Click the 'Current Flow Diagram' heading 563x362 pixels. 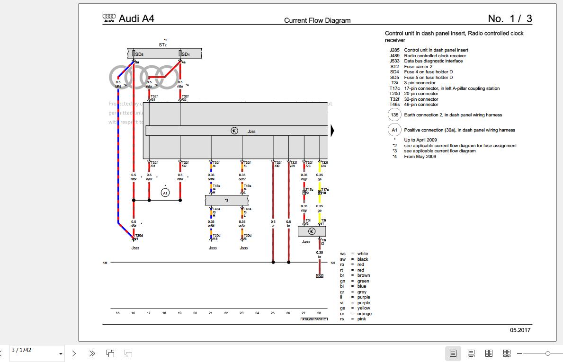click(x=317, y=20)
